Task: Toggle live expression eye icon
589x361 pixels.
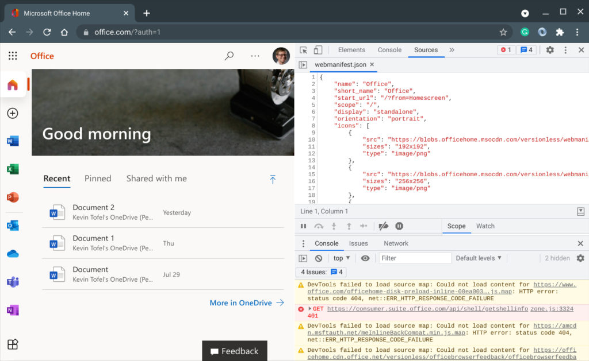Action: tap(365, 258)
